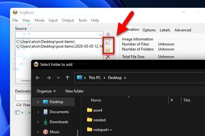Viewport: 205px width, 136px height.
Task: Select the needed folder
Action: pyautogui.click(x=96, y=120)
